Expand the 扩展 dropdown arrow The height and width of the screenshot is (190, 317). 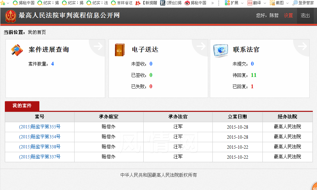click(242, 3)
